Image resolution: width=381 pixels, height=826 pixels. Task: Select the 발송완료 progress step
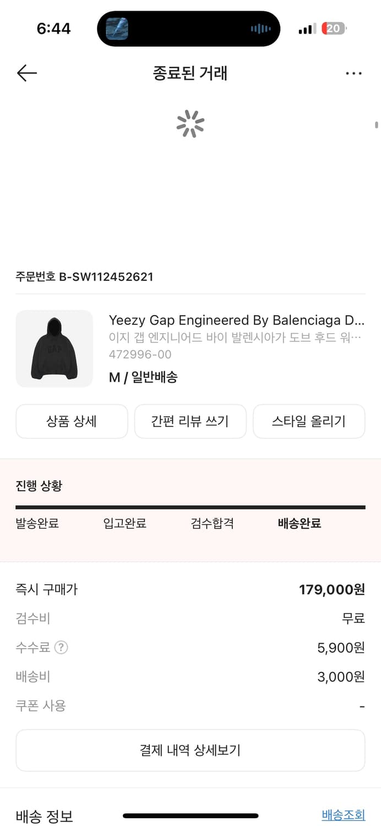37,524
